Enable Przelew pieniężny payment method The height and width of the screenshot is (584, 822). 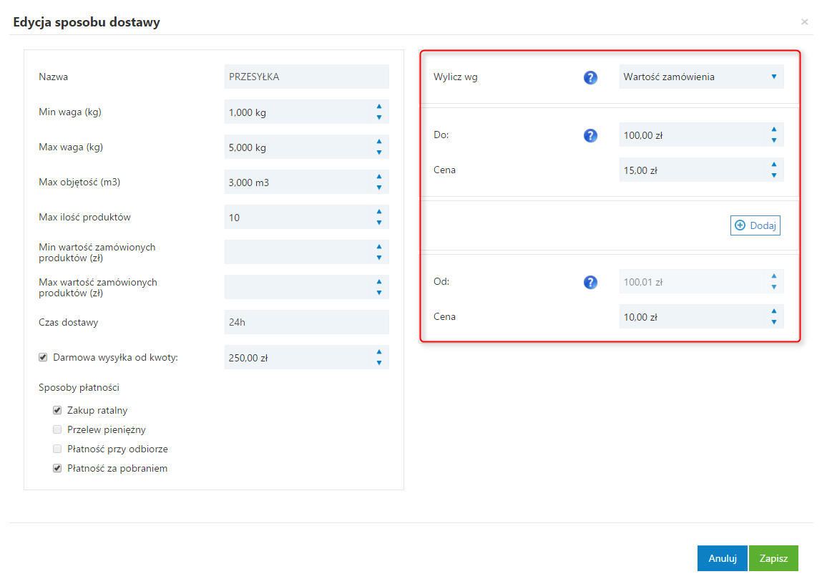(57, 430)
